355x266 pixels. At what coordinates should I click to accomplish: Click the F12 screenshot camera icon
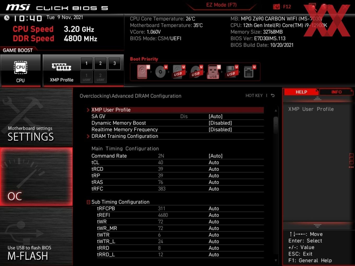pyautogui.click(x=276, y=7)
